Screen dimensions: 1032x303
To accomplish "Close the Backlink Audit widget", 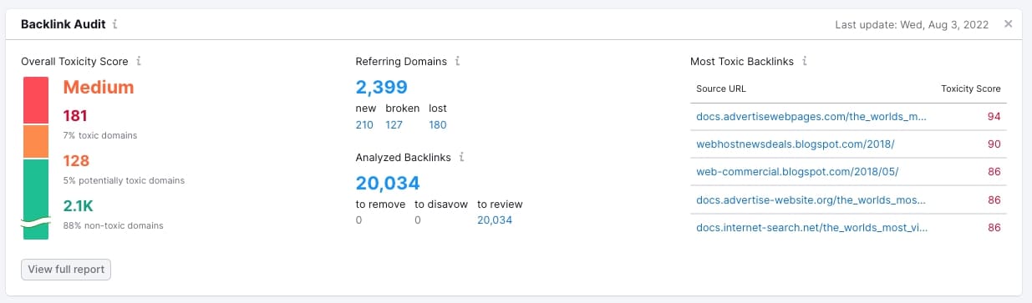I will tap(1009, 23).
